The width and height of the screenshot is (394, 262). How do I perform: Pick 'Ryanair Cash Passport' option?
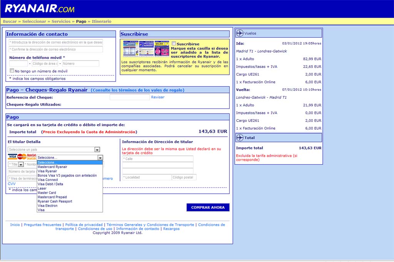click(x=55, y=201)
